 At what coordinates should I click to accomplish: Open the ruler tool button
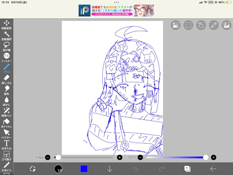(x=214, y=25)
